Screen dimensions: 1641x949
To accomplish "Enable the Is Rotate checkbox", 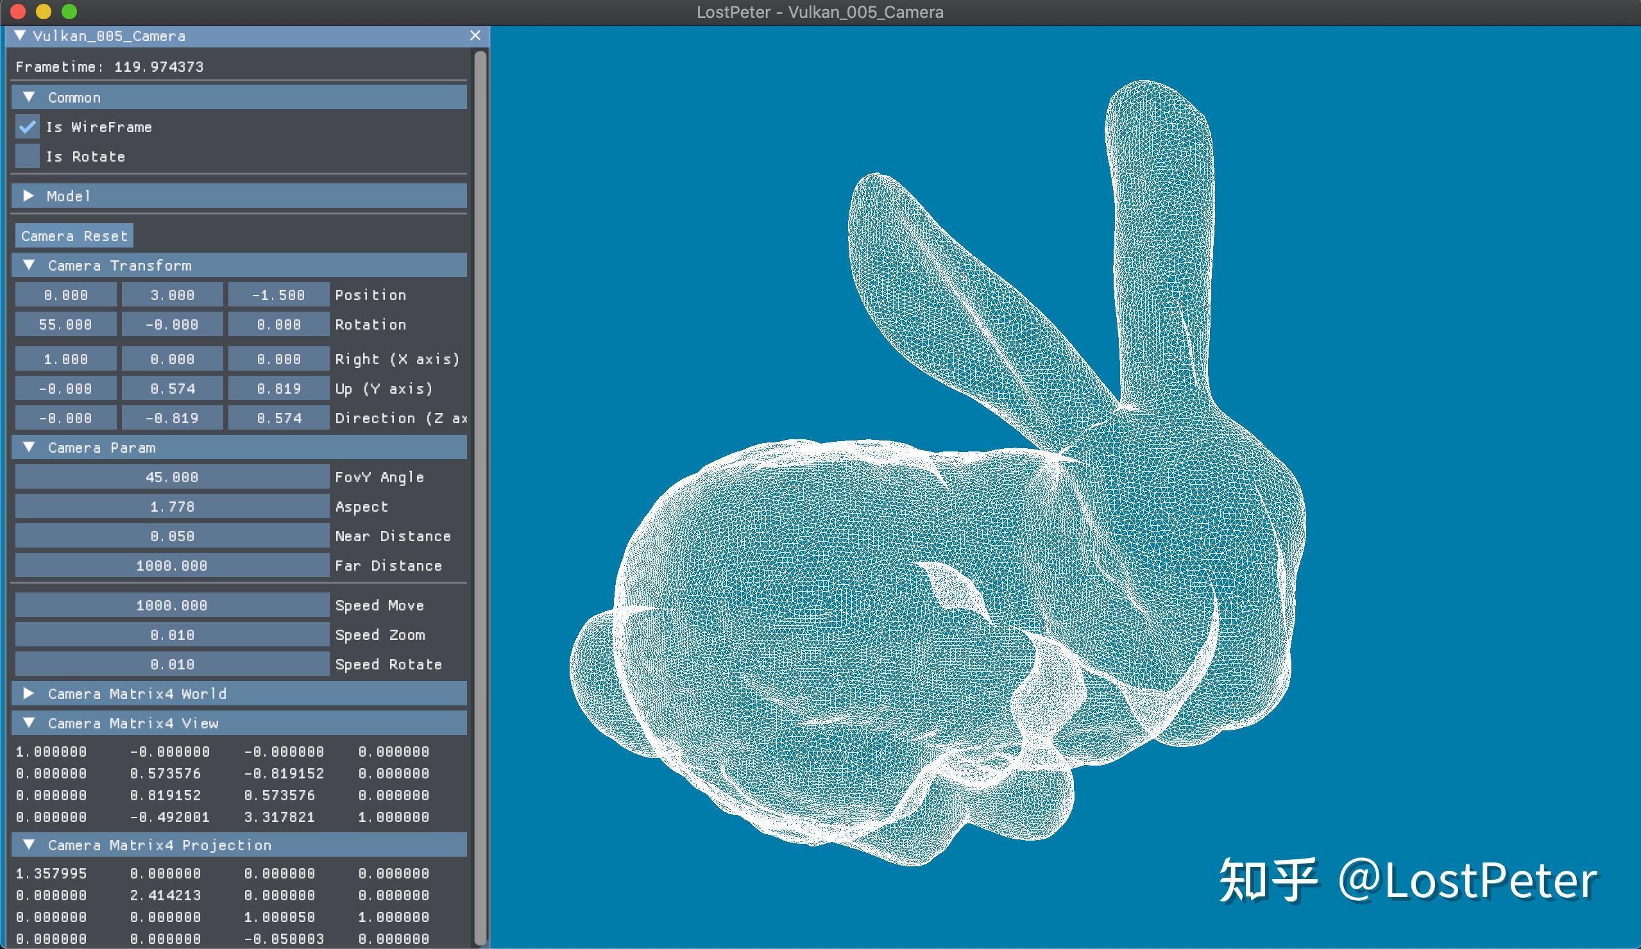I will tap(28, 156).
